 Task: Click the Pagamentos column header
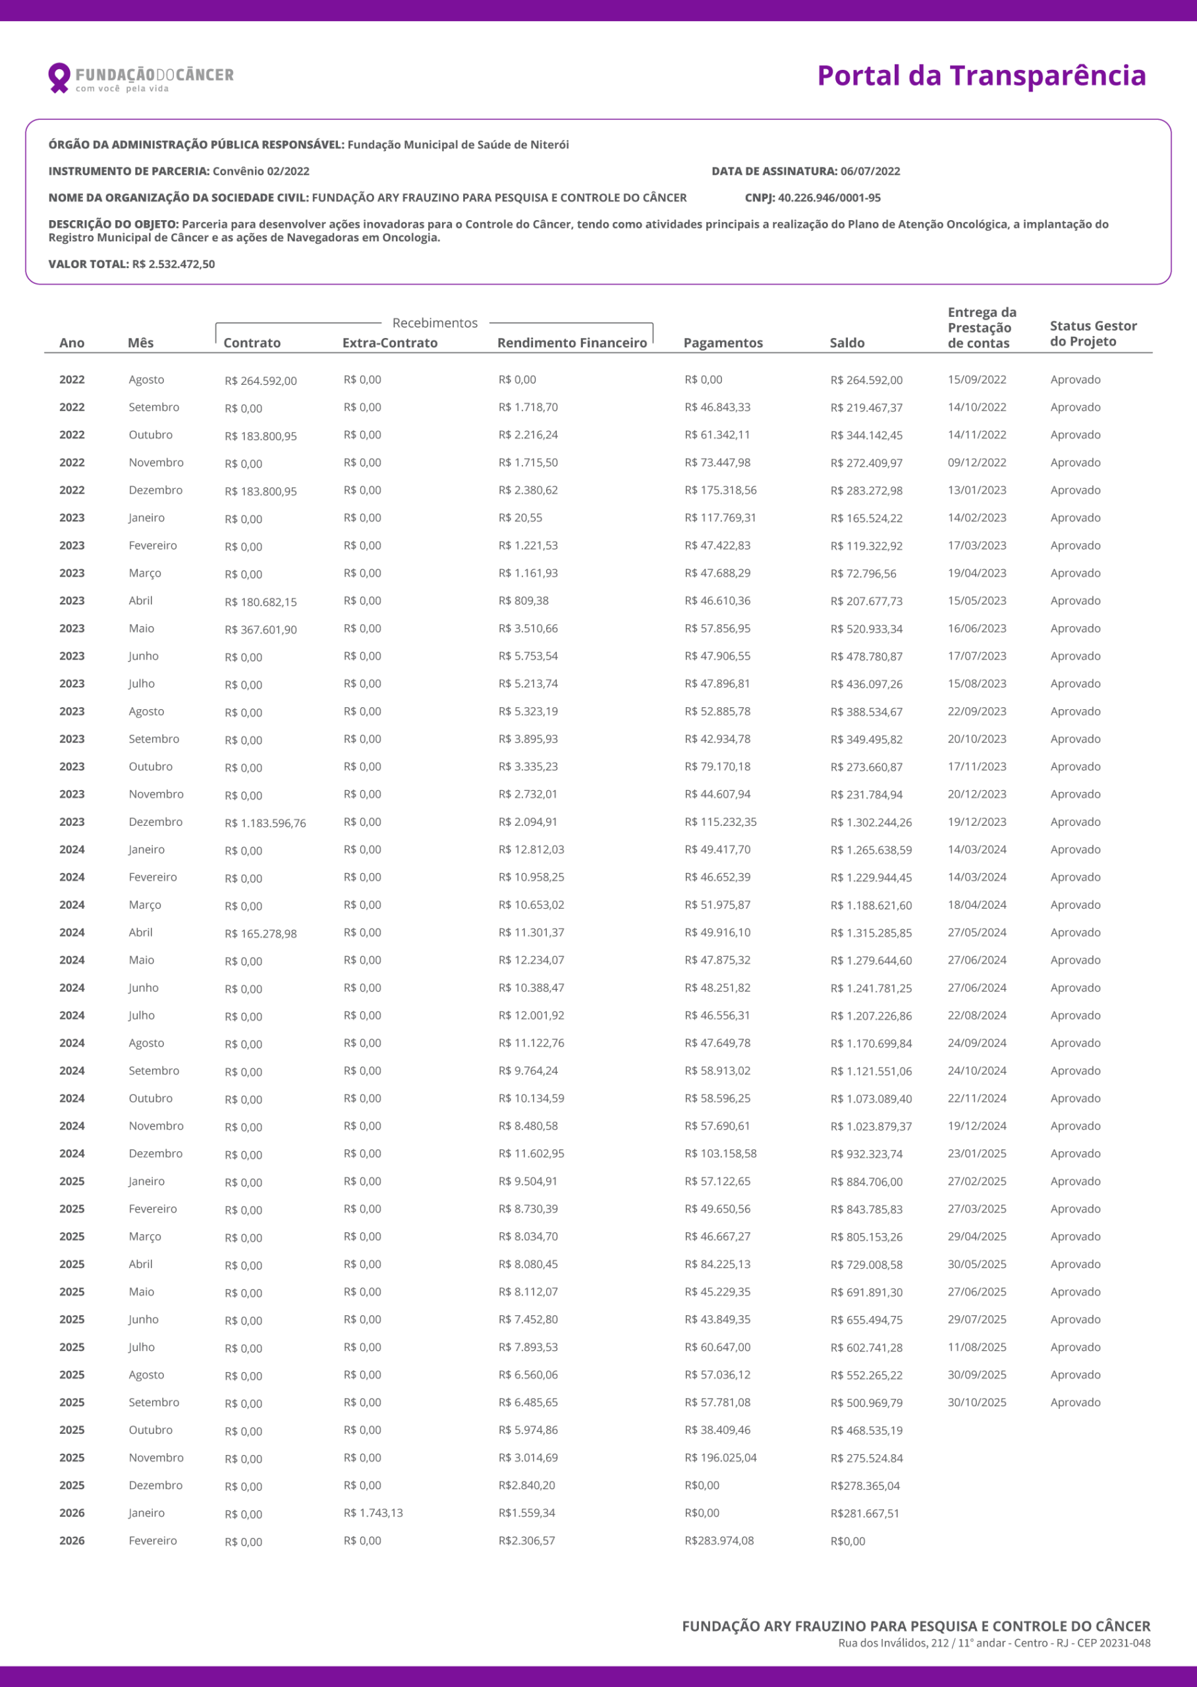pos(722,343)
